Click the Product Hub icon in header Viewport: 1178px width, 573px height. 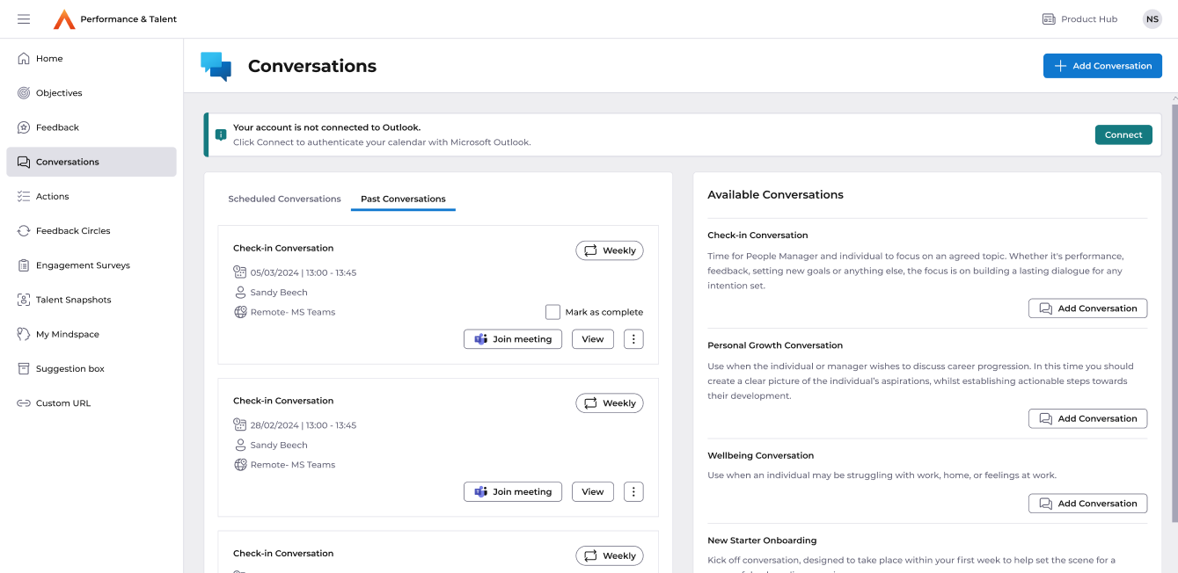tap(1049, 19)
